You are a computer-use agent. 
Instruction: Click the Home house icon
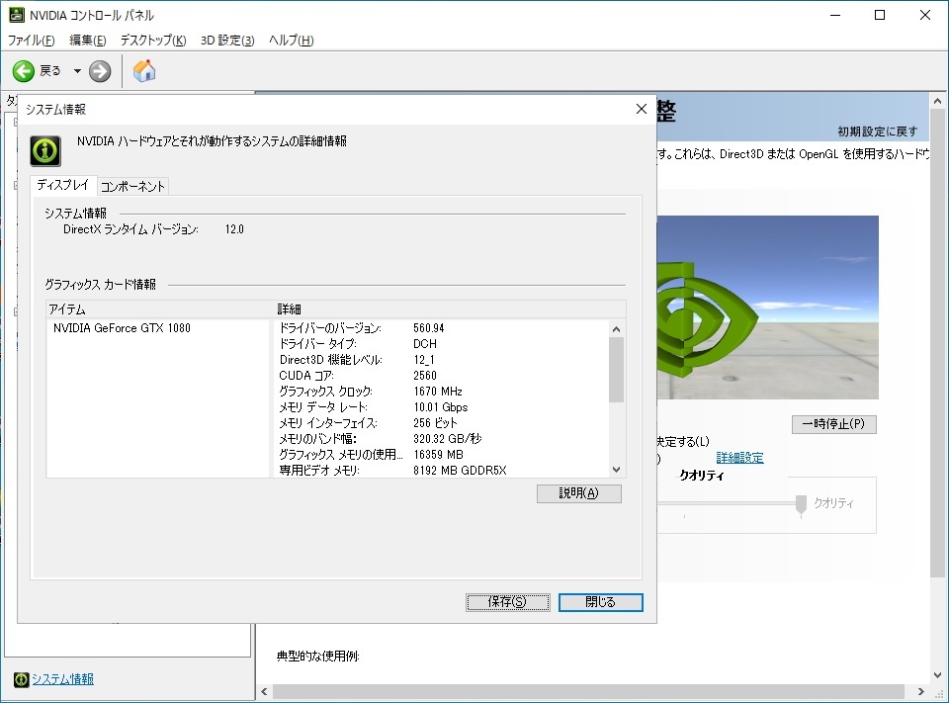(144, 71)
